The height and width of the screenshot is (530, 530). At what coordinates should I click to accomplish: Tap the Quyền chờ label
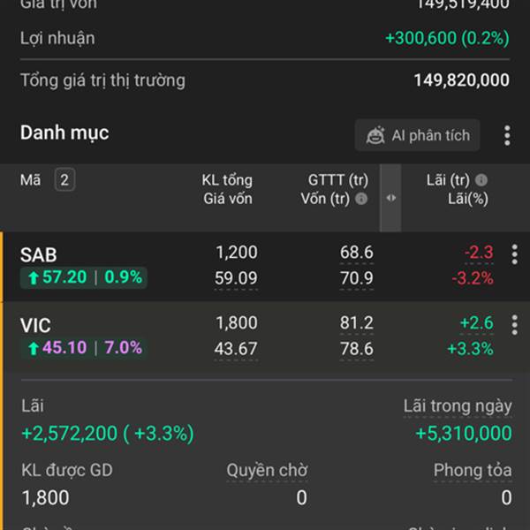pos(267,470)
